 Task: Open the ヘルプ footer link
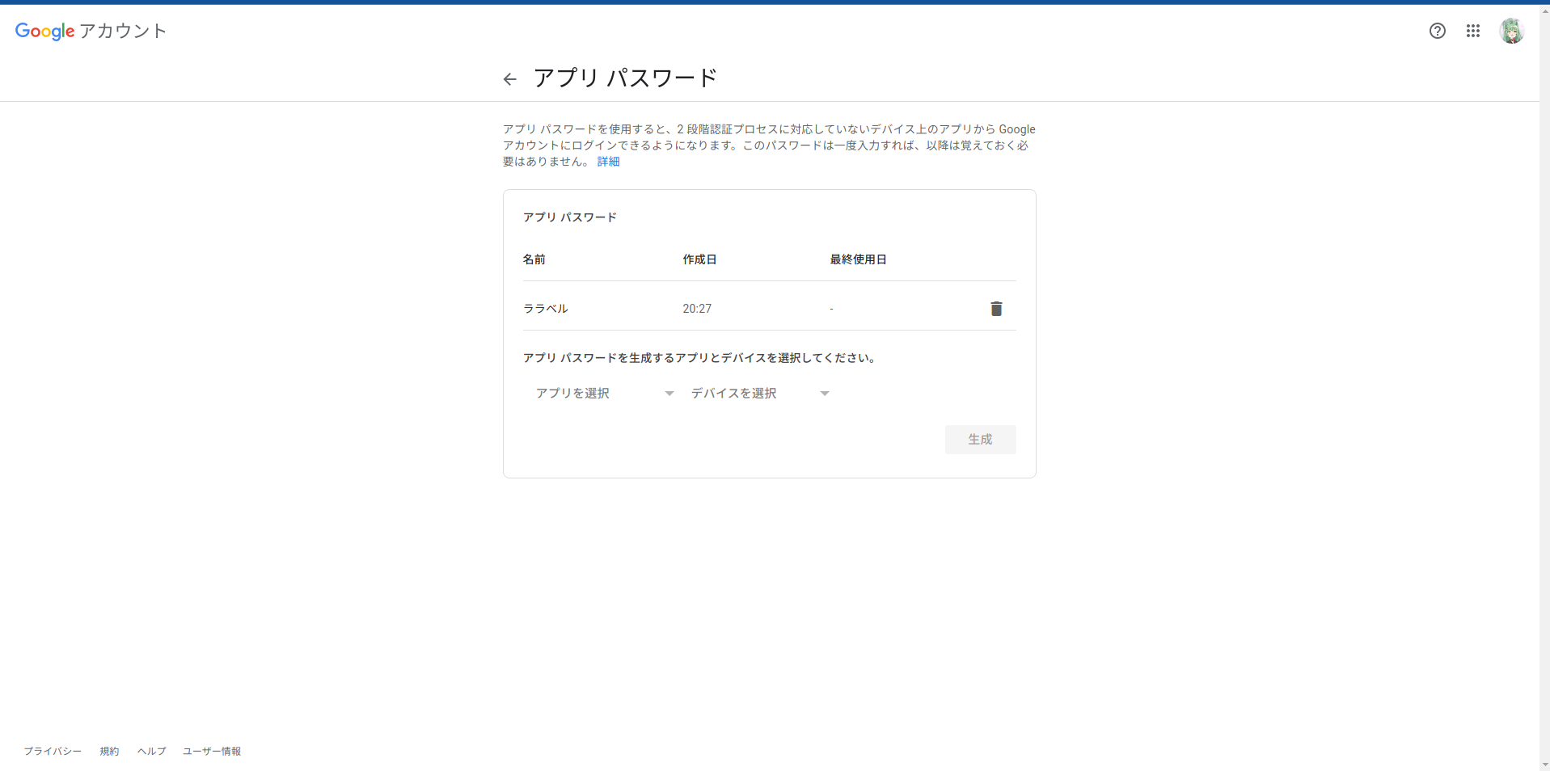[x=150, y=751]
